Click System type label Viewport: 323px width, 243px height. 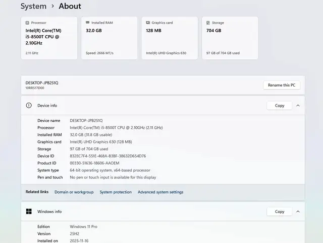coord(48,170)
